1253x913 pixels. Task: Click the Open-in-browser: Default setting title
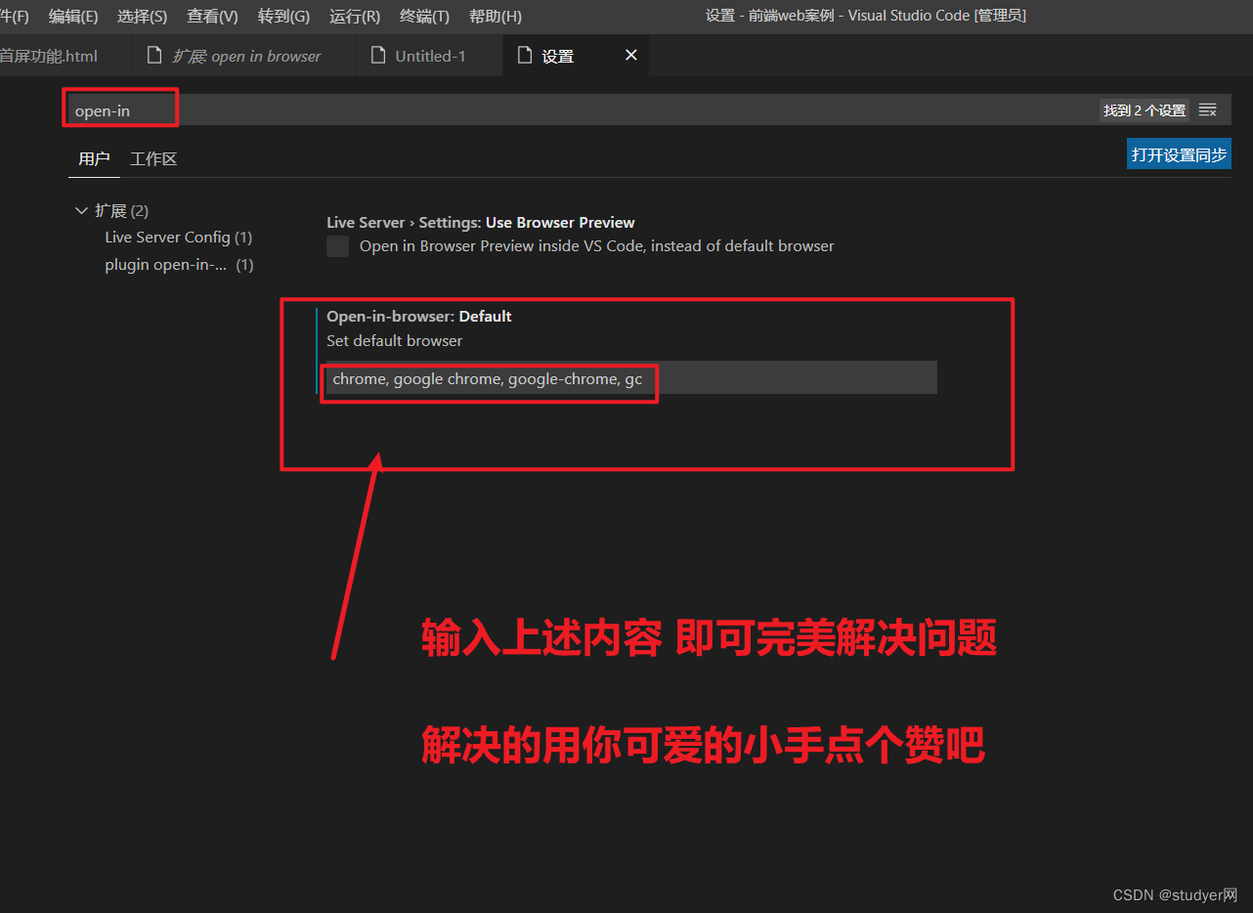point(419,317)
